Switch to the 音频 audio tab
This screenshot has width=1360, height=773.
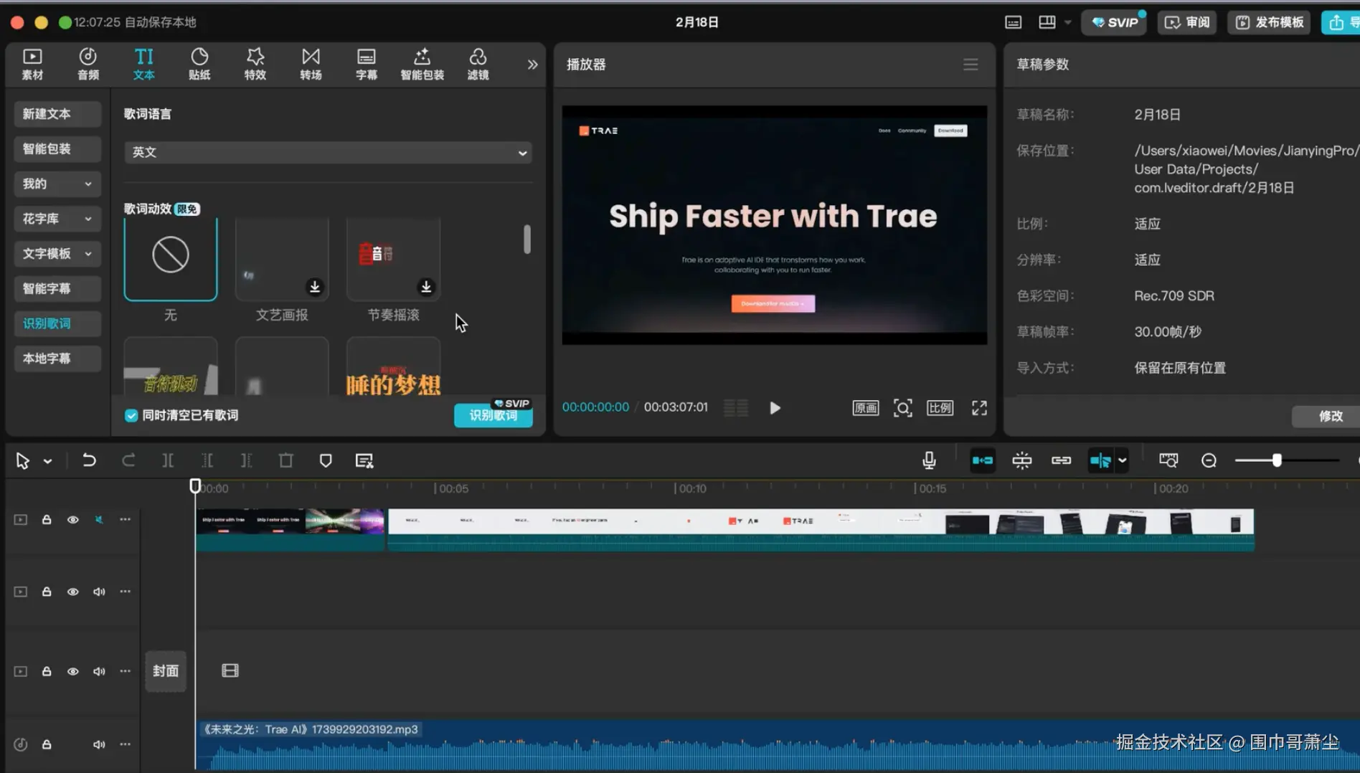(x=88, y=64)
